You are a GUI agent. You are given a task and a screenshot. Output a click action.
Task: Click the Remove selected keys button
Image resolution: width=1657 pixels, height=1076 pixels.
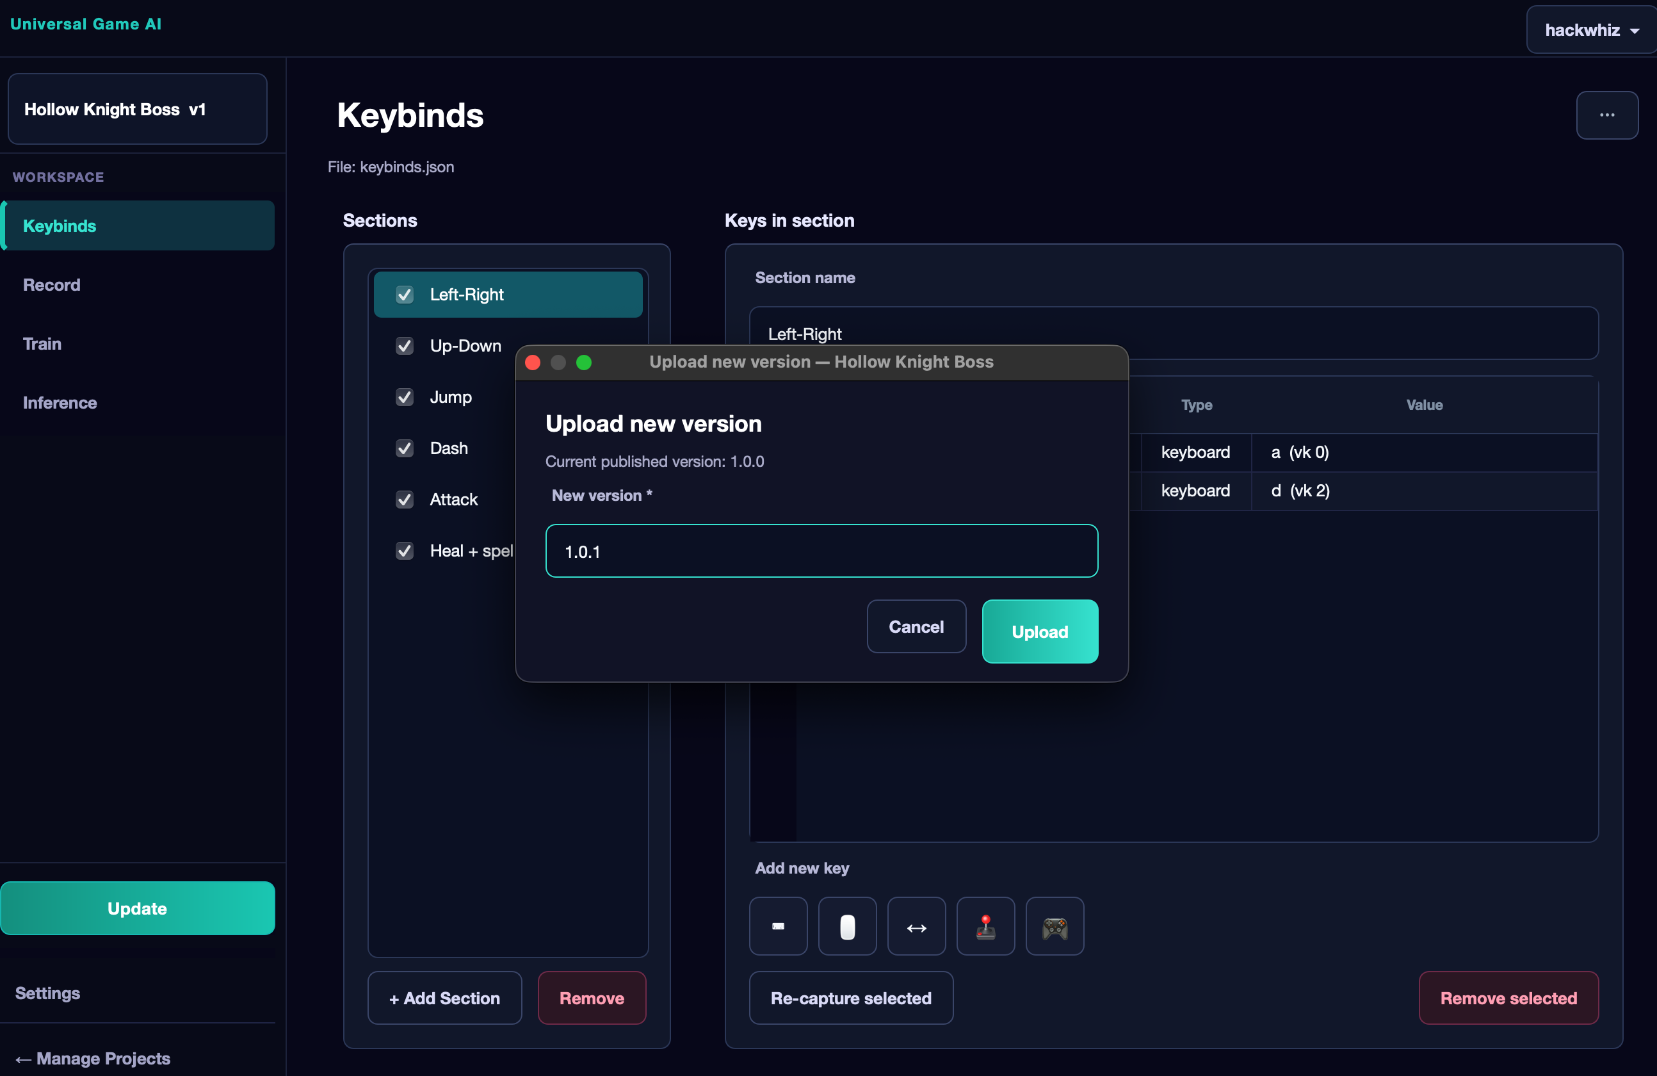click(x=1508, y=998)
